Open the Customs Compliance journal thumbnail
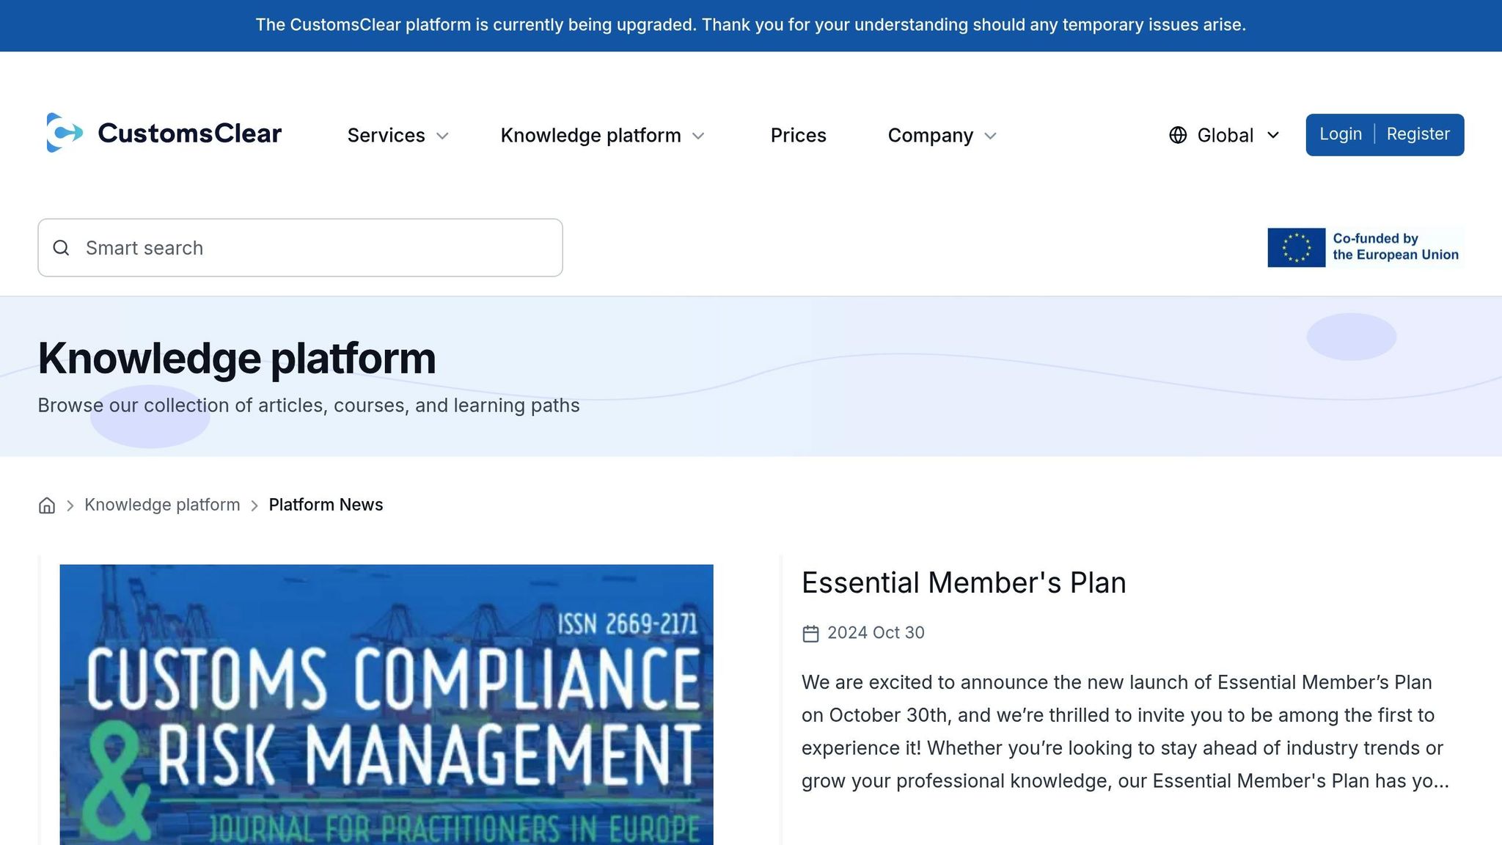 point(387,704)
